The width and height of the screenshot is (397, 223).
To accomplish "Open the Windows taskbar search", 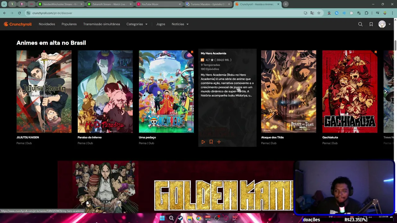I will click(171, 218).
